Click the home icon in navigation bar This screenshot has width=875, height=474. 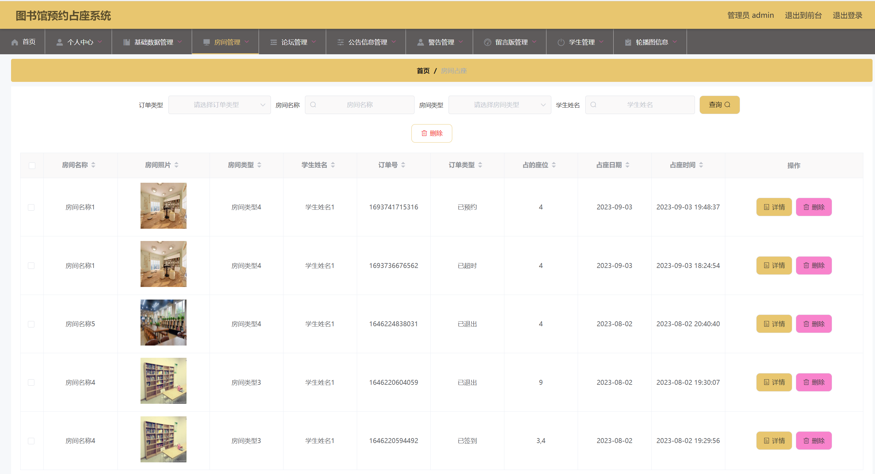[15, 42]
